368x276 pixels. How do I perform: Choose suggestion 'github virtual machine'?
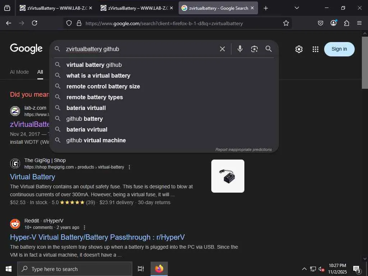click(x=164, y=141)
